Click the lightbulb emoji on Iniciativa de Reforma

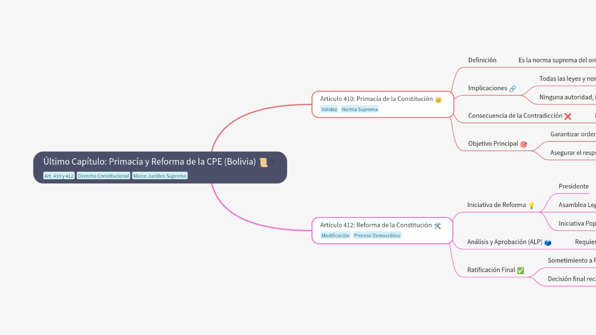531,205
